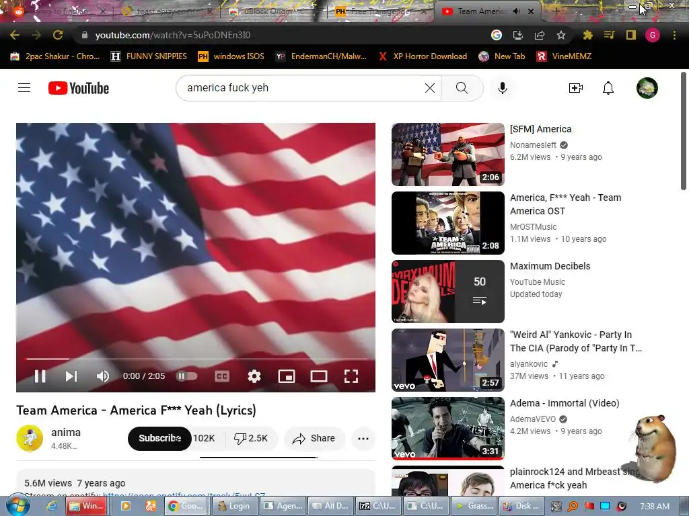Dislike the video showing 2.5K

point(251,438)
